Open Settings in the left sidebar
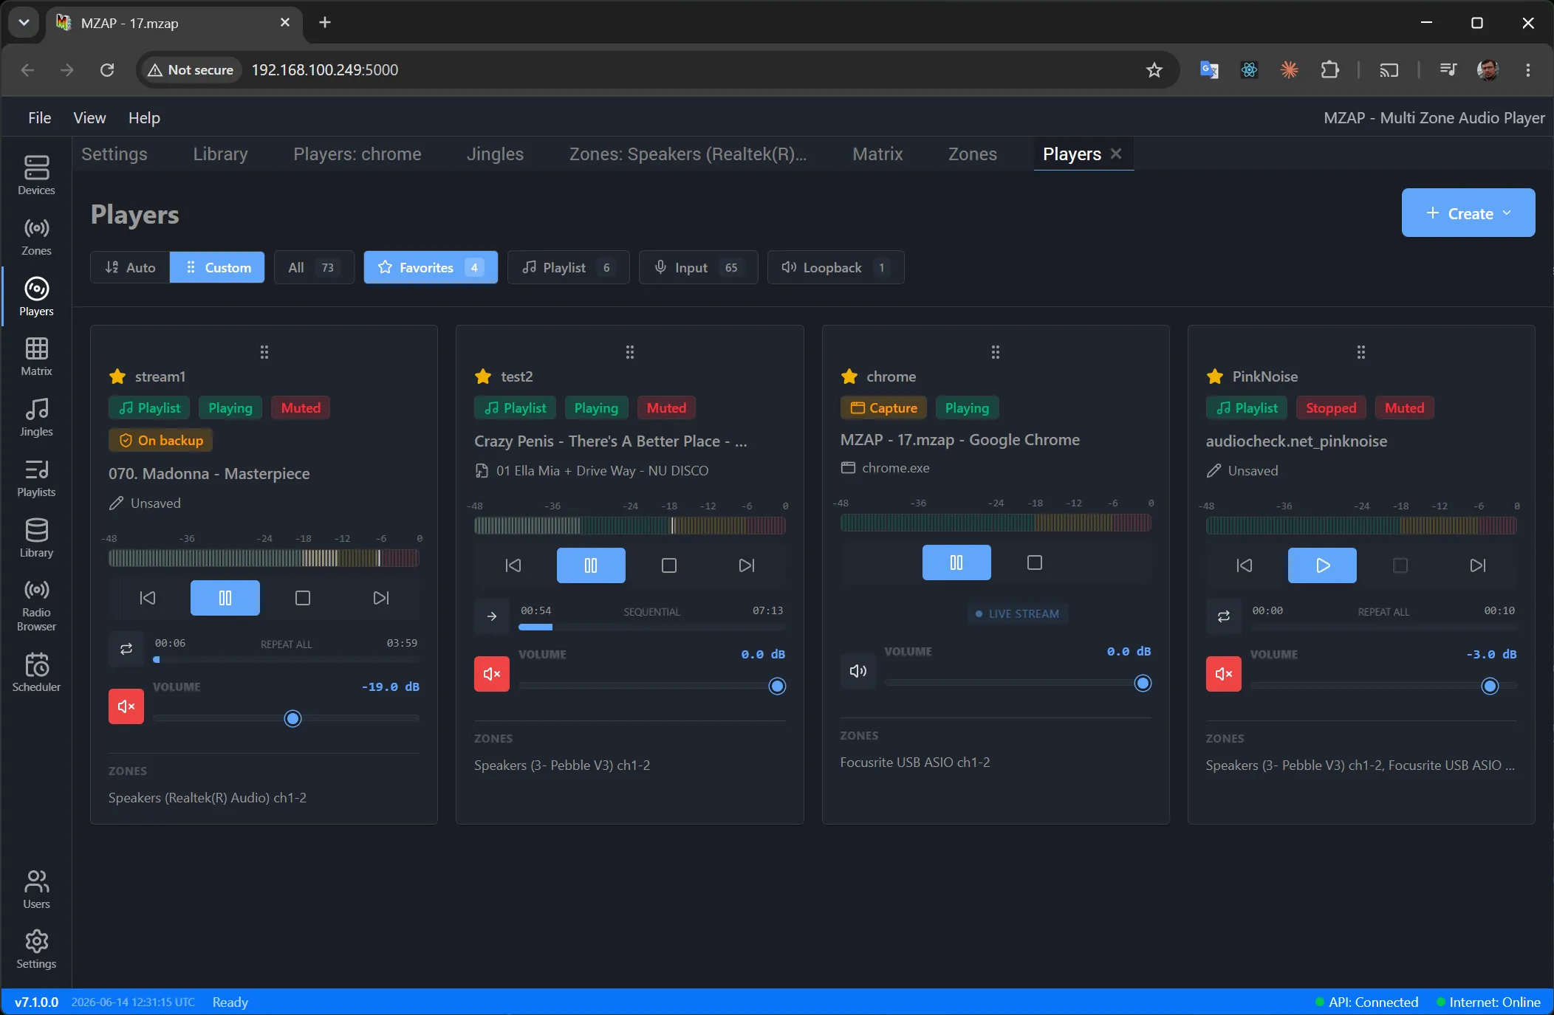The image size is (1554, 1015). pyautogui.click(x=36, y=949)
